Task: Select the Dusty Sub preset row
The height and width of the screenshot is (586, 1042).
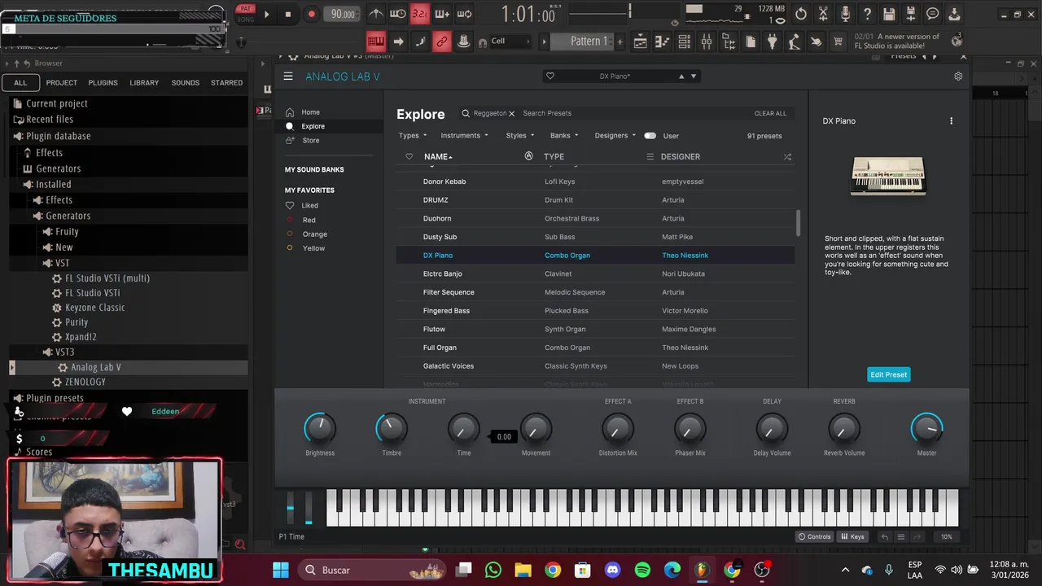Action: 595,237
